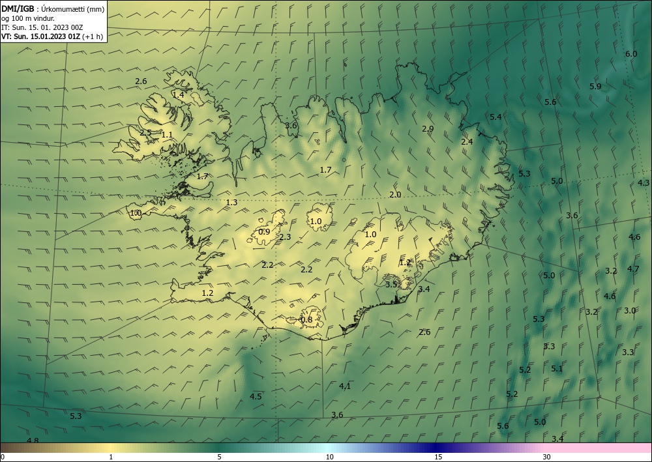Select the 'IT: Sun. 15. 01. 2023 00Z' line
Screen dimensions: 652x462
(x=42, y=27)
